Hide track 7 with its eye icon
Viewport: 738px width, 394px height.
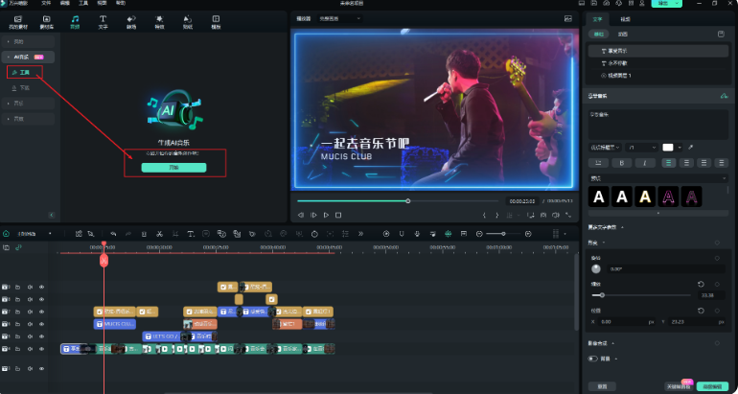coord(41,312)
